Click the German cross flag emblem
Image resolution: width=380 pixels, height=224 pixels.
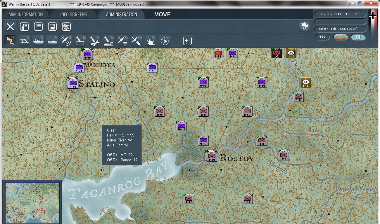click(x=373, y=15)
